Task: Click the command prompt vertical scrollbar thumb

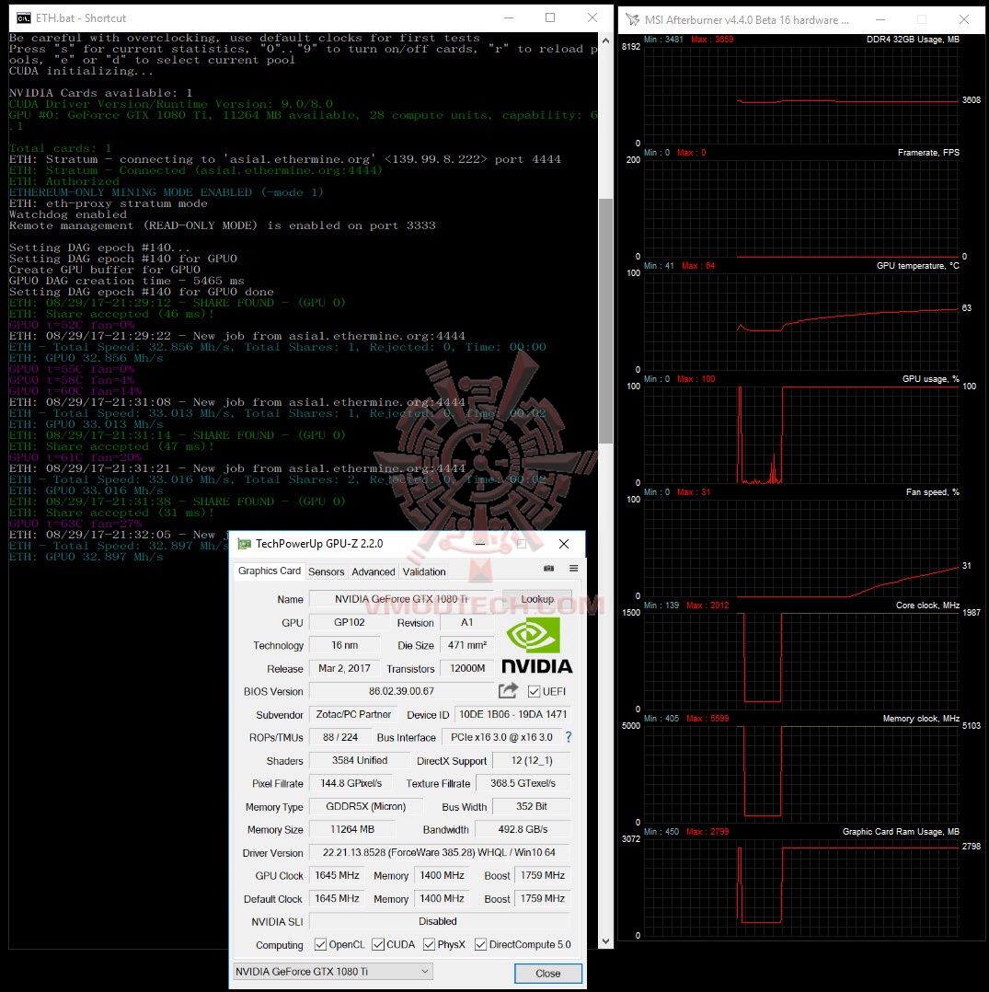Action: pyautogui.click(x=605, y=321)
